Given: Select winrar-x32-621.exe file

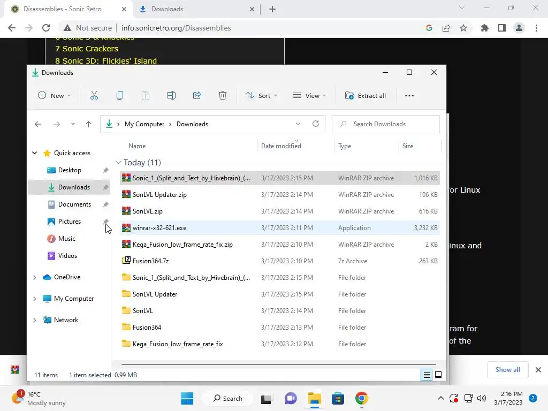Looking at the screenshot, I should 279,228.
